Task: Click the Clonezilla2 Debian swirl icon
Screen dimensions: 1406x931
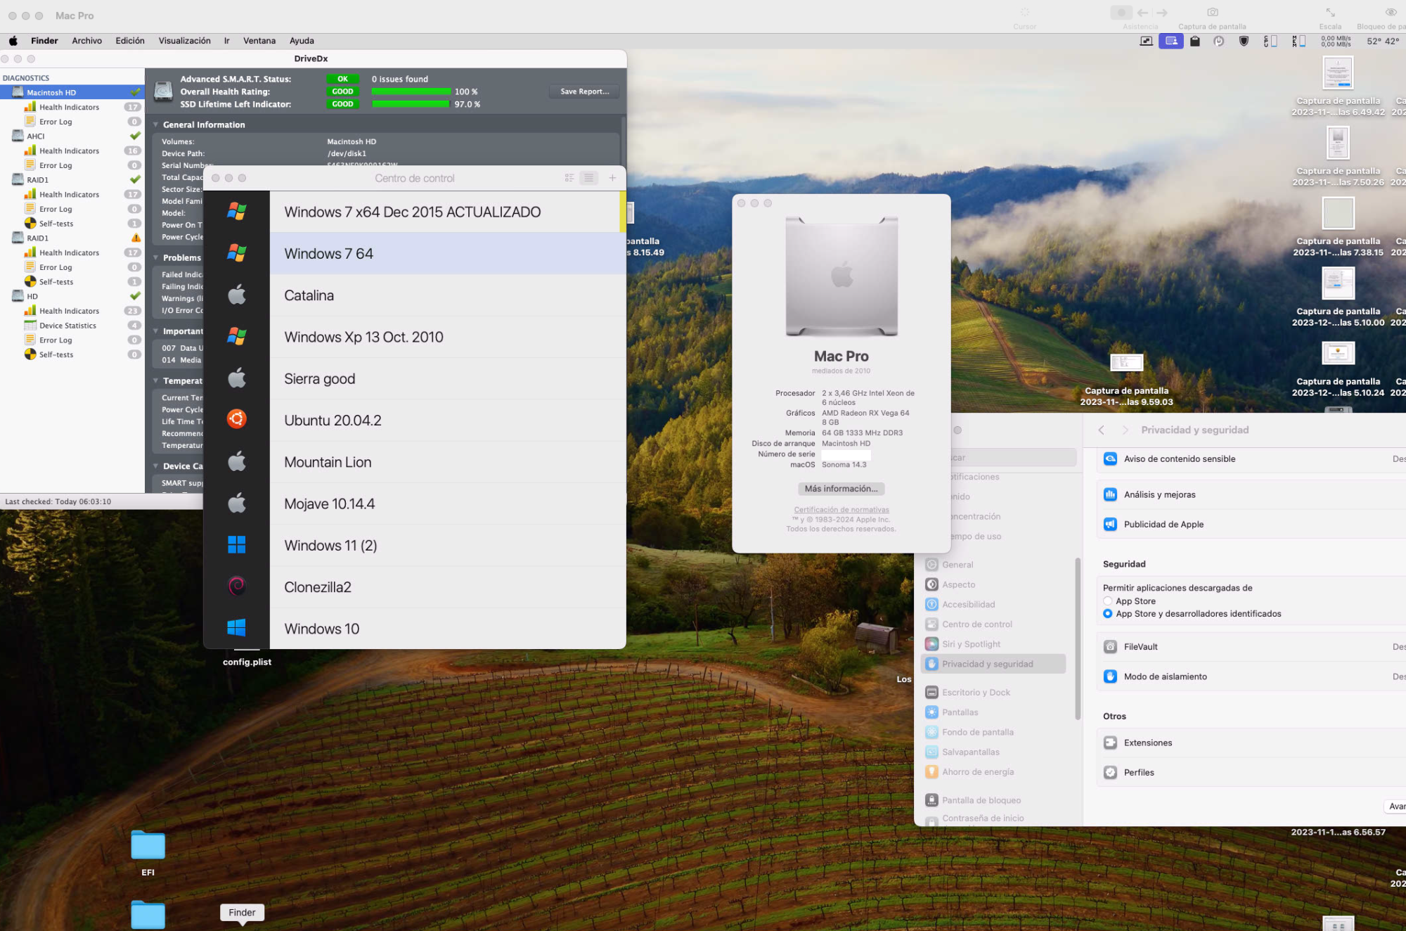Action: (236, 586)
